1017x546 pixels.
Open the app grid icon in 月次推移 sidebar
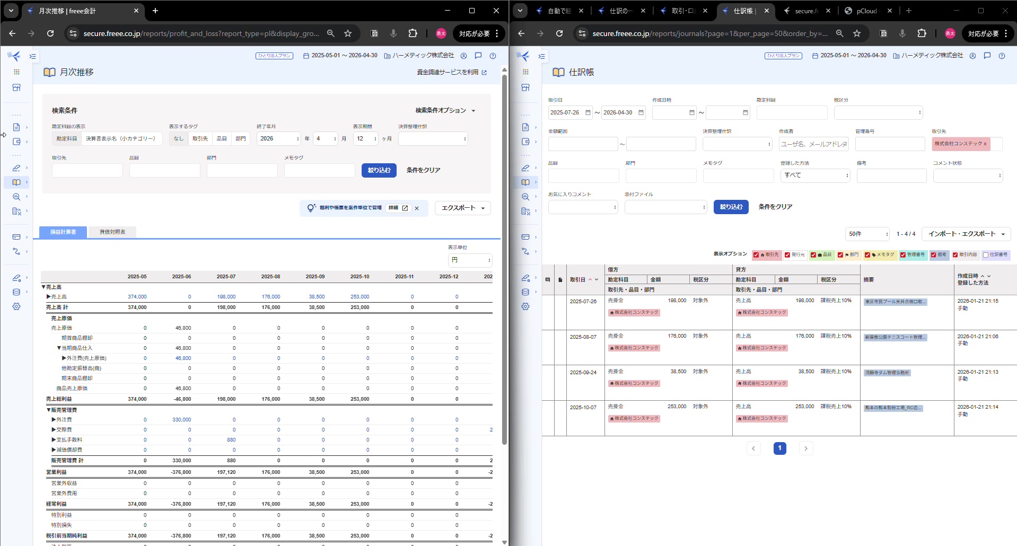tap(16, 72)
